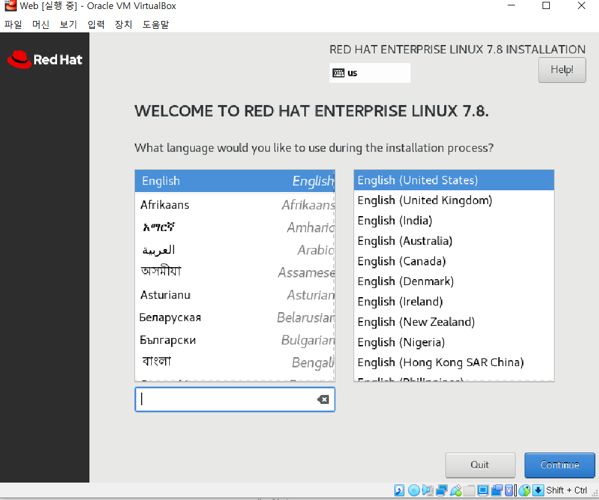Choose English (Ireland) locale

[454, 302]
